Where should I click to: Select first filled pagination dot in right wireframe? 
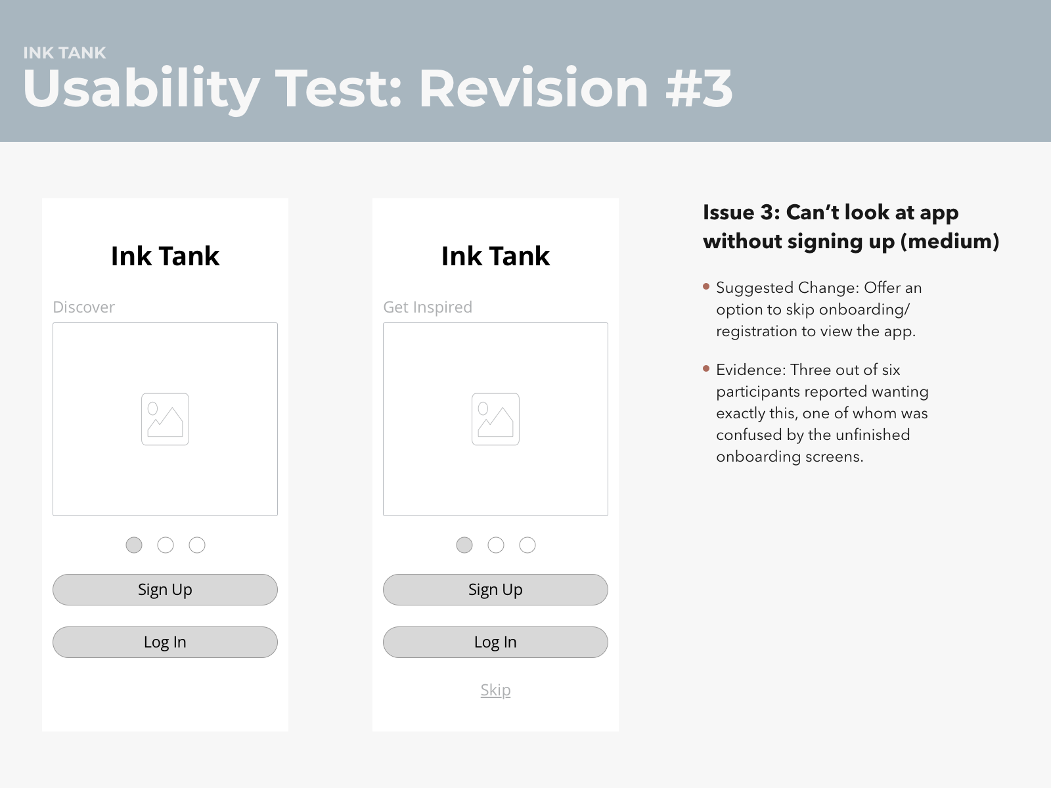click(x=464, y=545)
